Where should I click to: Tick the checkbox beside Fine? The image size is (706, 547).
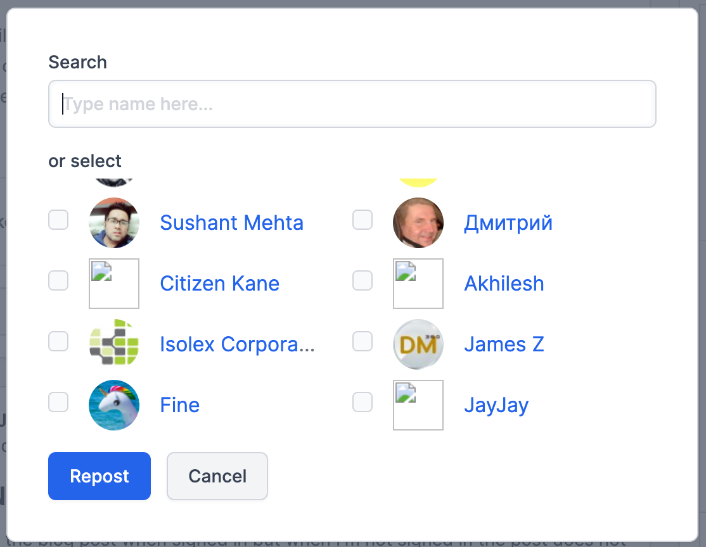[58, 402]
